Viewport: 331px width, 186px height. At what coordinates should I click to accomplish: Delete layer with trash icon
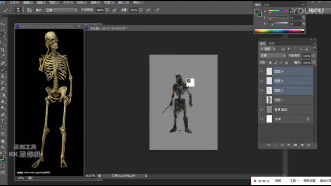tap(309, 145)
